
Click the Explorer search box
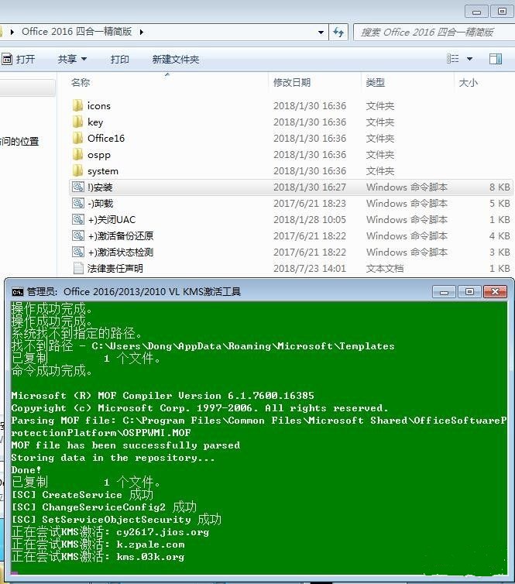[434, 32]
